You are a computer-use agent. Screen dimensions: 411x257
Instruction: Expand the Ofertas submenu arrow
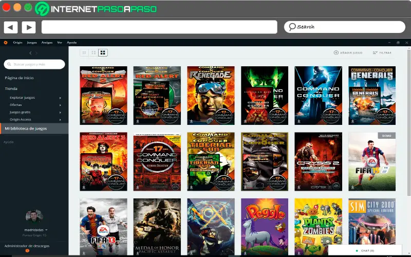(x=60, y=105)
